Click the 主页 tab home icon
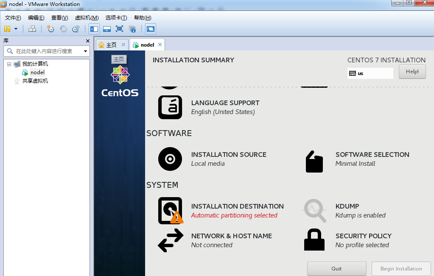Viewport: 434px width, 276px height. tap(101, 45)
